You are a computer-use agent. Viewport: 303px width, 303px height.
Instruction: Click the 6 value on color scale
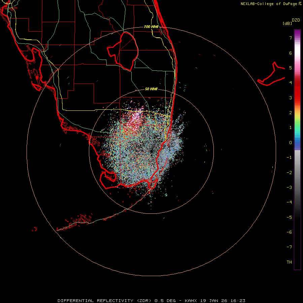click(x=291, y=53)
